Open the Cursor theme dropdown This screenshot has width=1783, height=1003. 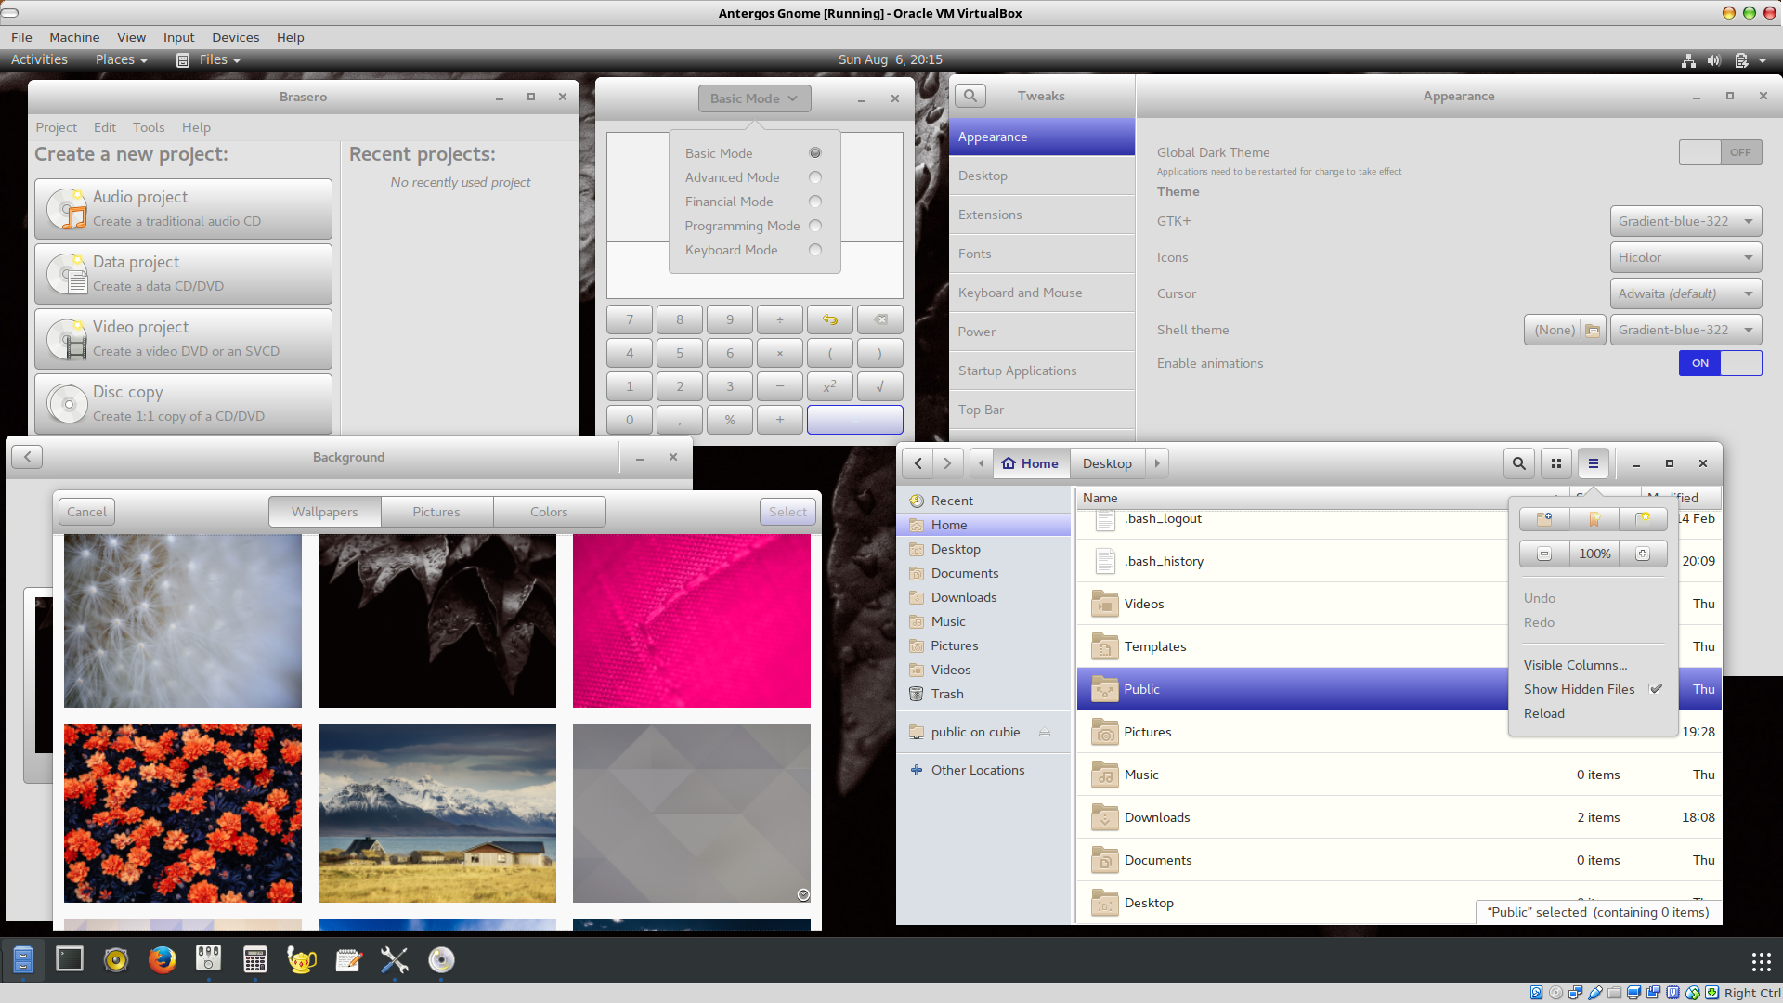pyautogui.click(x=1685, y=293)
